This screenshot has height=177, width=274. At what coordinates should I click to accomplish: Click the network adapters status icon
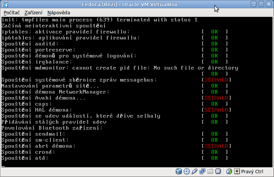[202, 172]
